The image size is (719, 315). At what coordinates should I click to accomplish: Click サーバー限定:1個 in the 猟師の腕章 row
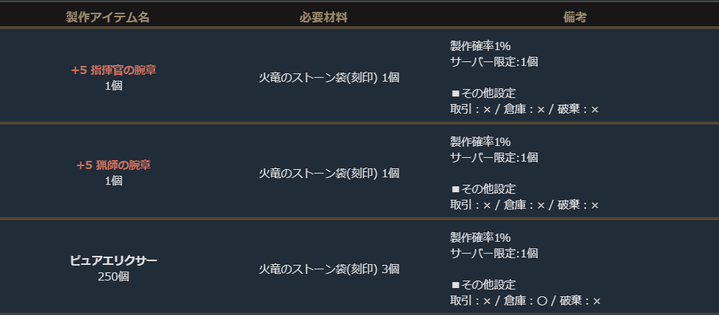494,157
